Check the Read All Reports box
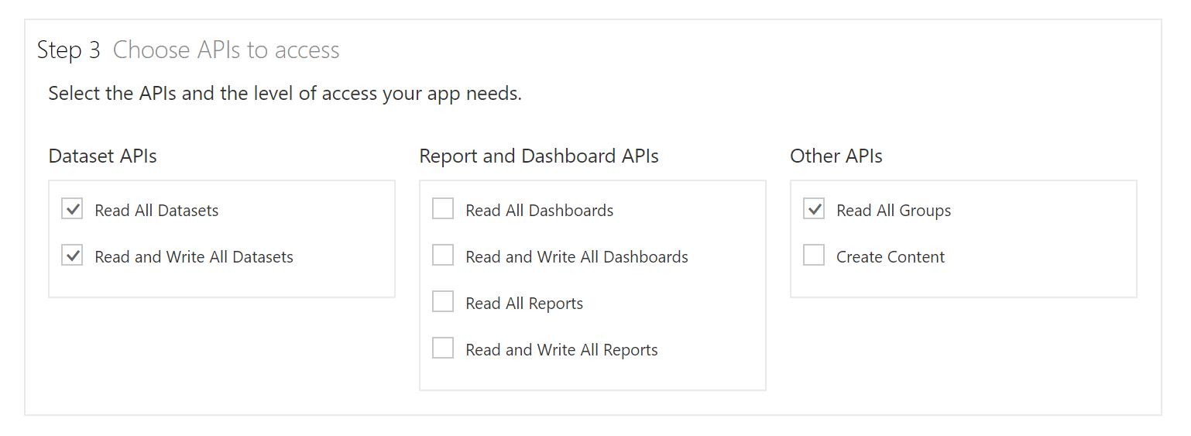This screenshot has width=1191, height=436. click(443, 302)
